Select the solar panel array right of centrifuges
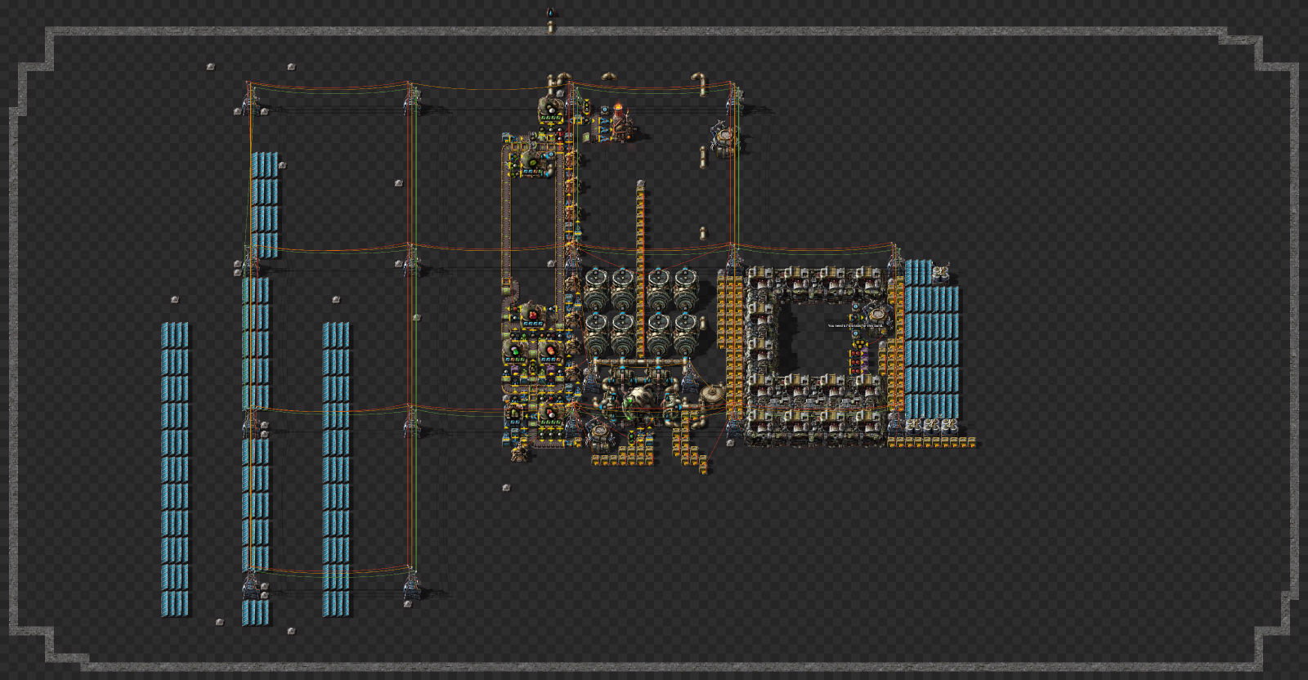The image size is (1308, 680). (x=931, y=339)
